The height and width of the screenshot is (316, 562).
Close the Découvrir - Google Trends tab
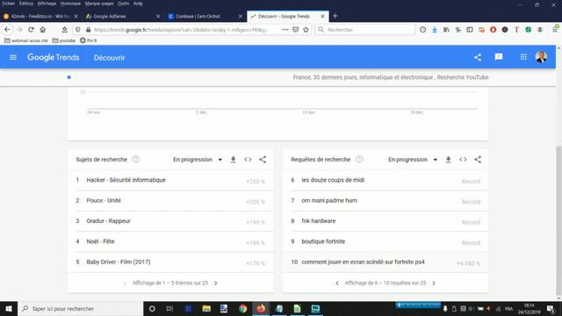(322, 16)
